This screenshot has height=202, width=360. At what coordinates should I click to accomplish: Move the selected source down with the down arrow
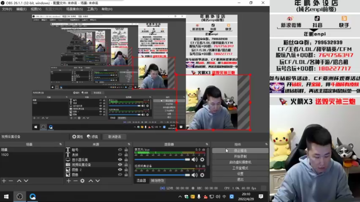point(98,181)
